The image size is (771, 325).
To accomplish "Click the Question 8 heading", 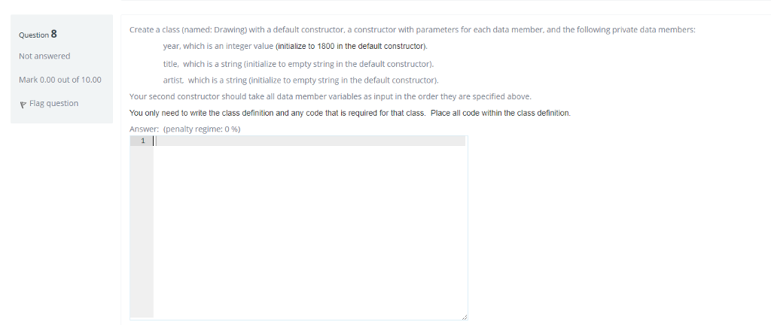I will 38,35.
